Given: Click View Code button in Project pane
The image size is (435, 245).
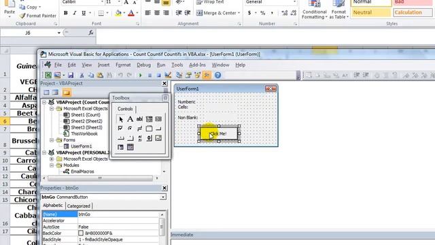Looking at the screenshot, I should (x=46, y=93).
